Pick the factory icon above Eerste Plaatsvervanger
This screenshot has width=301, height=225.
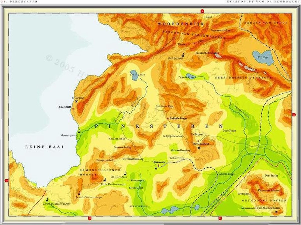(47, 200)
